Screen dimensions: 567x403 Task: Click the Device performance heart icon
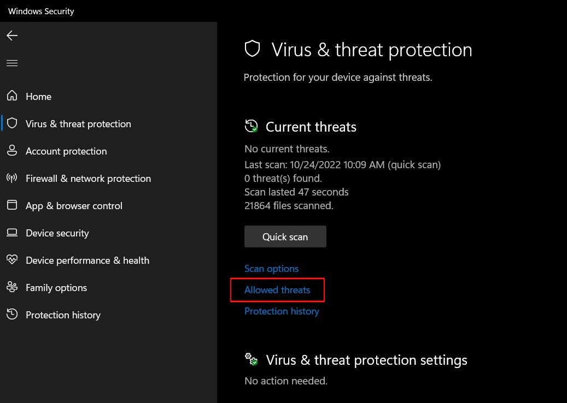[12, 260]
